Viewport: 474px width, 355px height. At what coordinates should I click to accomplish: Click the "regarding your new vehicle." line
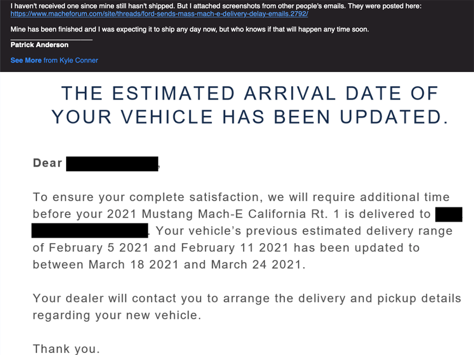(x=117, y=316)
